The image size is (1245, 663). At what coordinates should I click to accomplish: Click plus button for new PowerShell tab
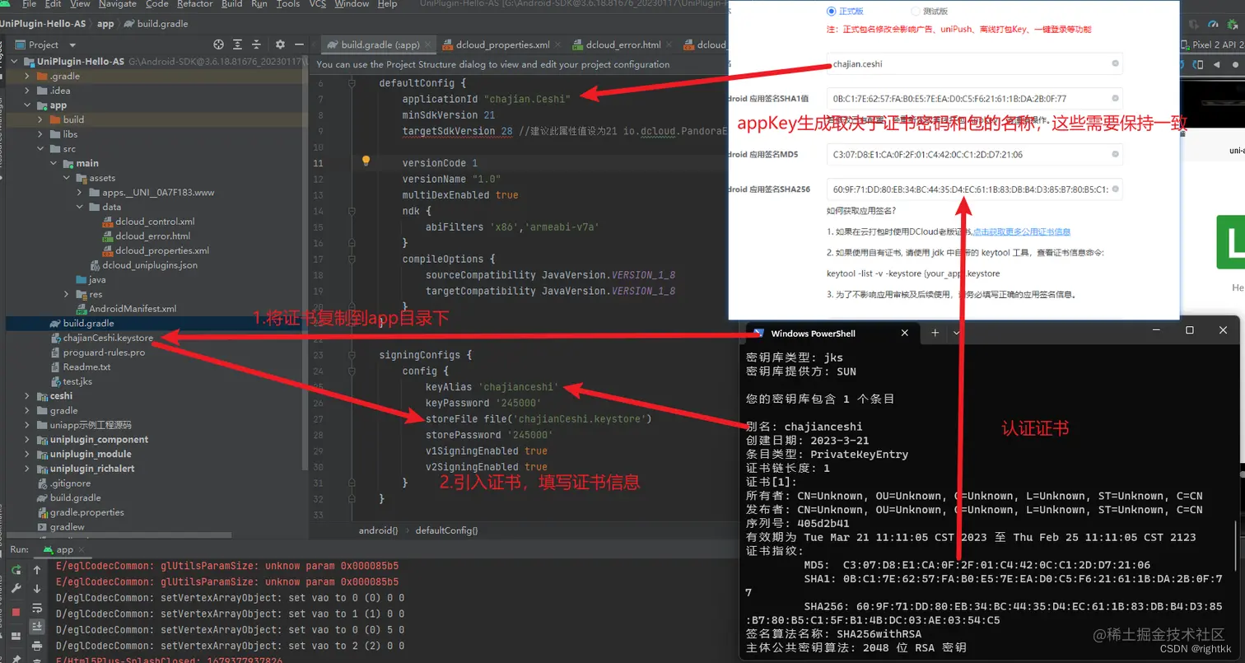pyautogui.click(x=935, y=333)
